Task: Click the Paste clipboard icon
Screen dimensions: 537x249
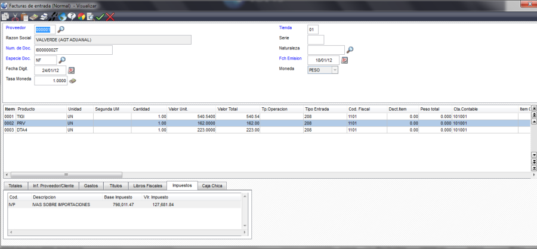Action: 24,17
